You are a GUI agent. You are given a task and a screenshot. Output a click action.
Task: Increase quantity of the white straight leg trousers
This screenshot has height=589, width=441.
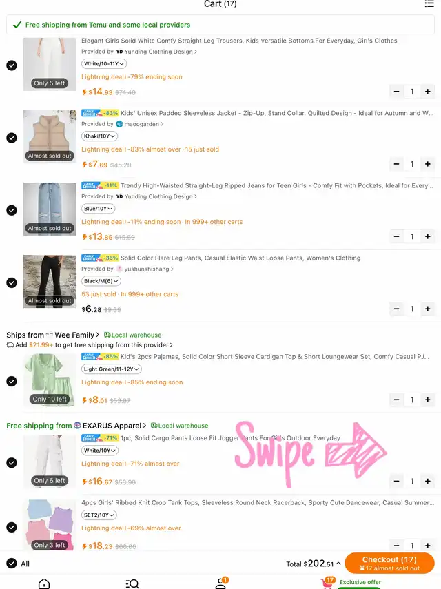click(427, 92)
